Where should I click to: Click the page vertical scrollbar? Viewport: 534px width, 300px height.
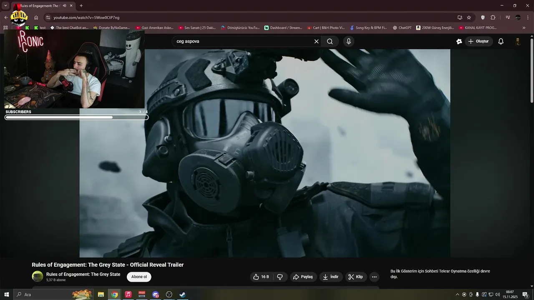click(x=531, y=70)
